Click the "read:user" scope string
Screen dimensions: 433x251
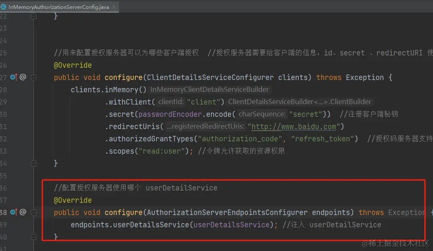162,151
